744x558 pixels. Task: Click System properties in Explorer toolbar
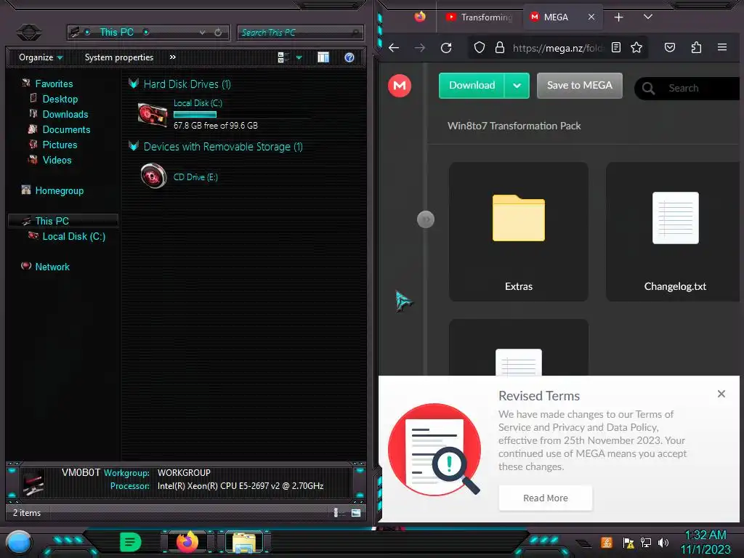pyautogui.click(x=118, y=57)
